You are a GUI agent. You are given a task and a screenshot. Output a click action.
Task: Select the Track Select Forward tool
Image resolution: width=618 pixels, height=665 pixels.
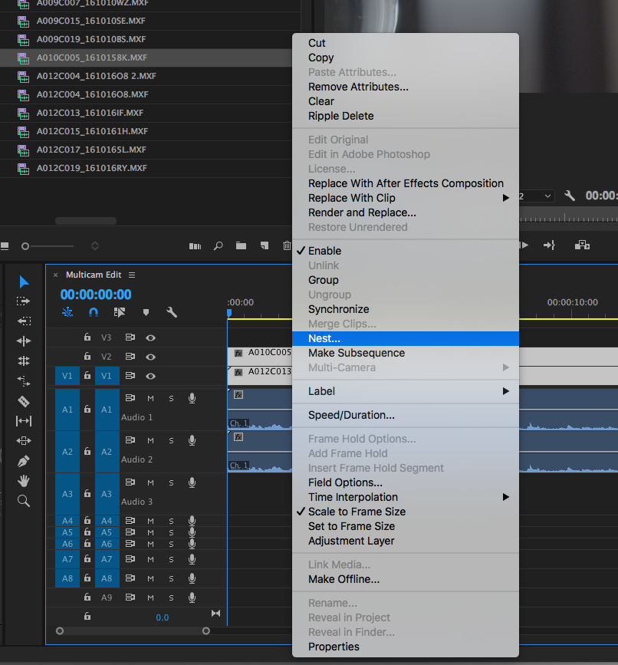[x=24, y=301]
